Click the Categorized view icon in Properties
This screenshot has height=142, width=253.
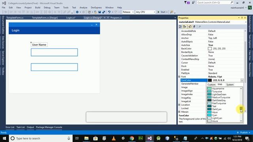(180, 27)
